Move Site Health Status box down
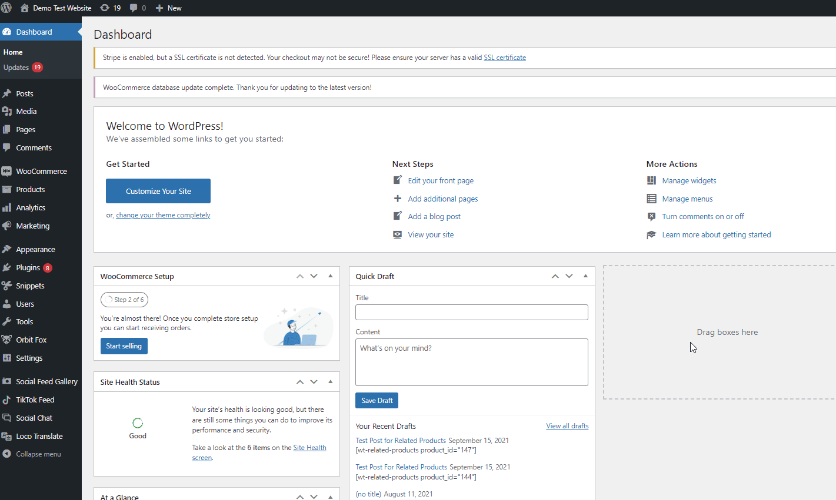Image resolution: width=836 pixels, height=500 pixels. tap(314, 382)
